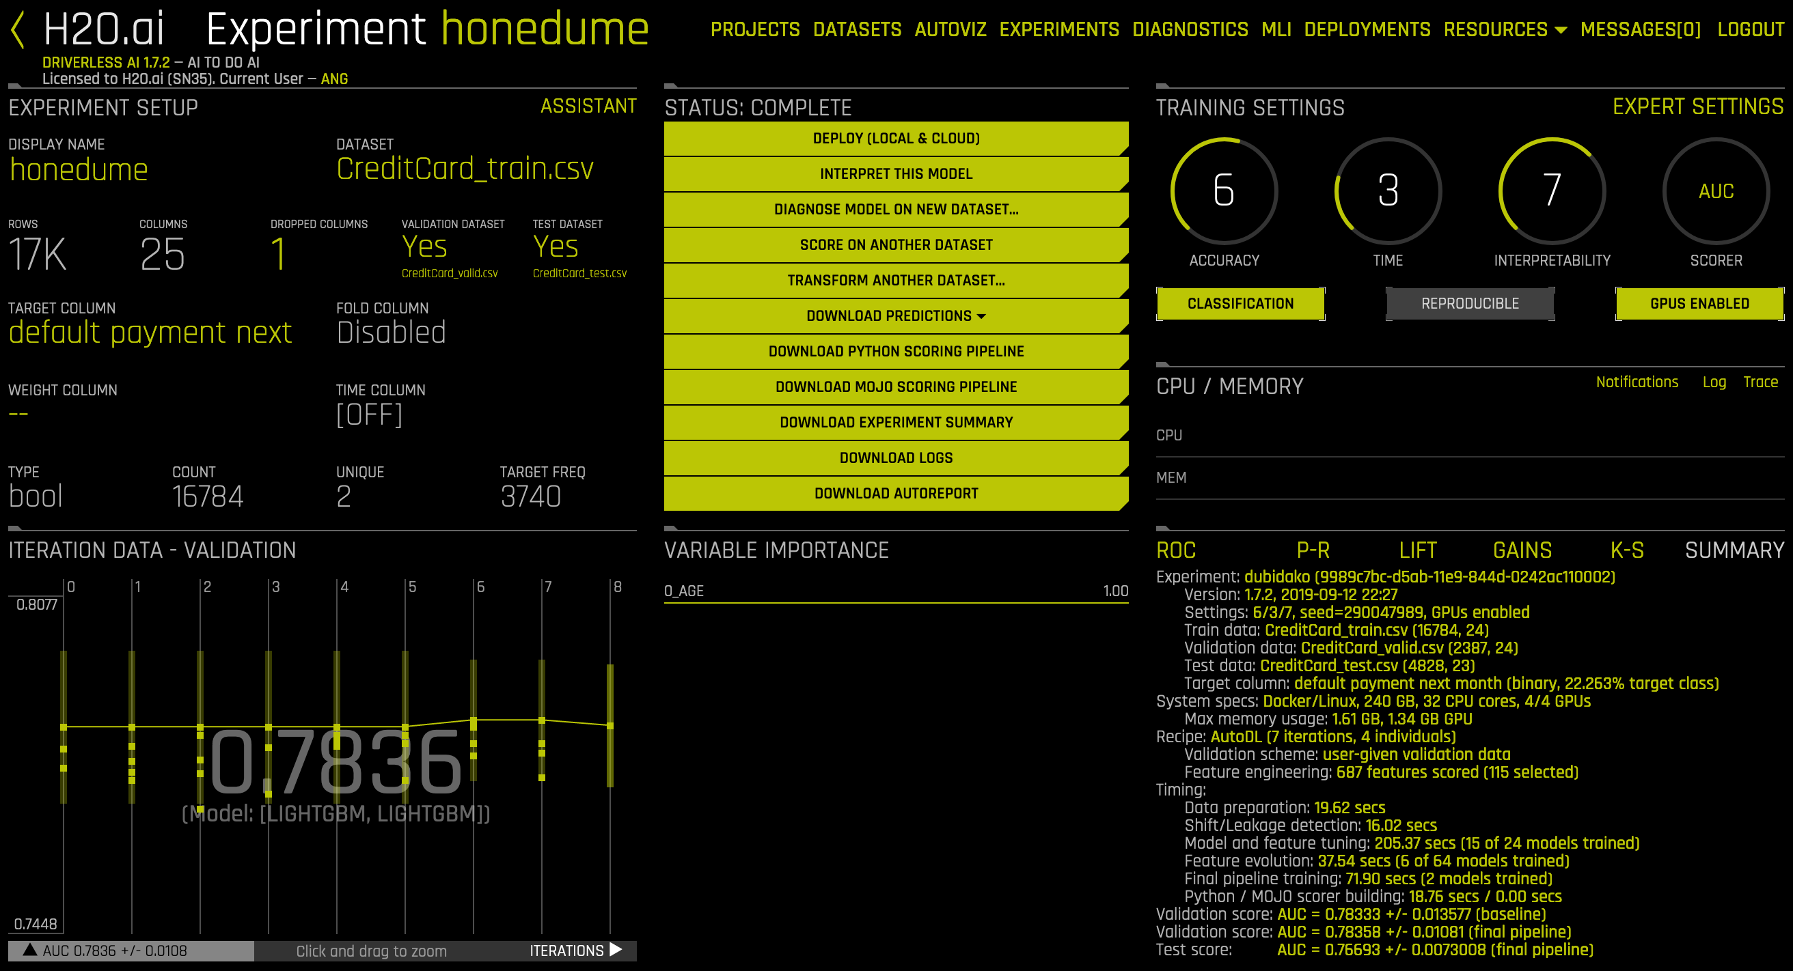Select the SUMMARY tab
The image size is (1793, 971).
[1734, 550]
